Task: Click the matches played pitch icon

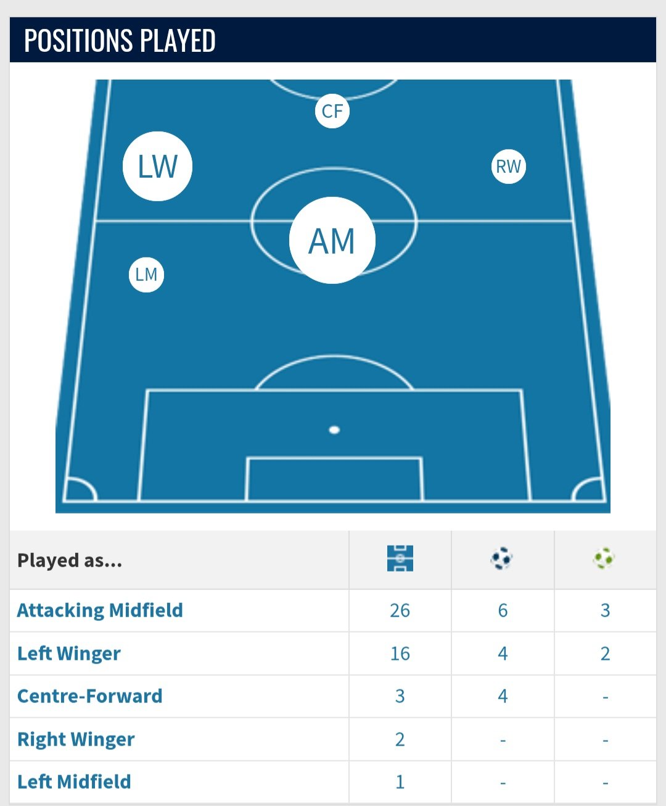Action: pos(400,559)
